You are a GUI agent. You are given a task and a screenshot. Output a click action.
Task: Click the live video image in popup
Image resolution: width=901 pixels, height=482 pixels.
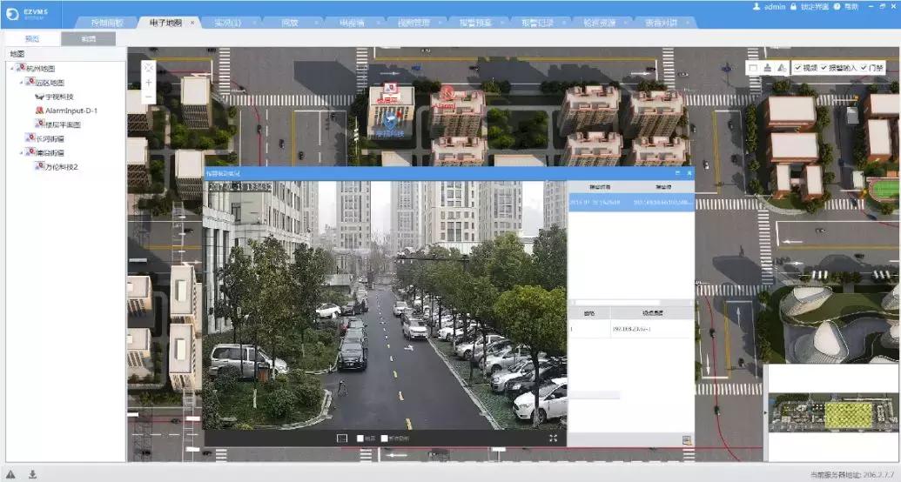[385, 305]
